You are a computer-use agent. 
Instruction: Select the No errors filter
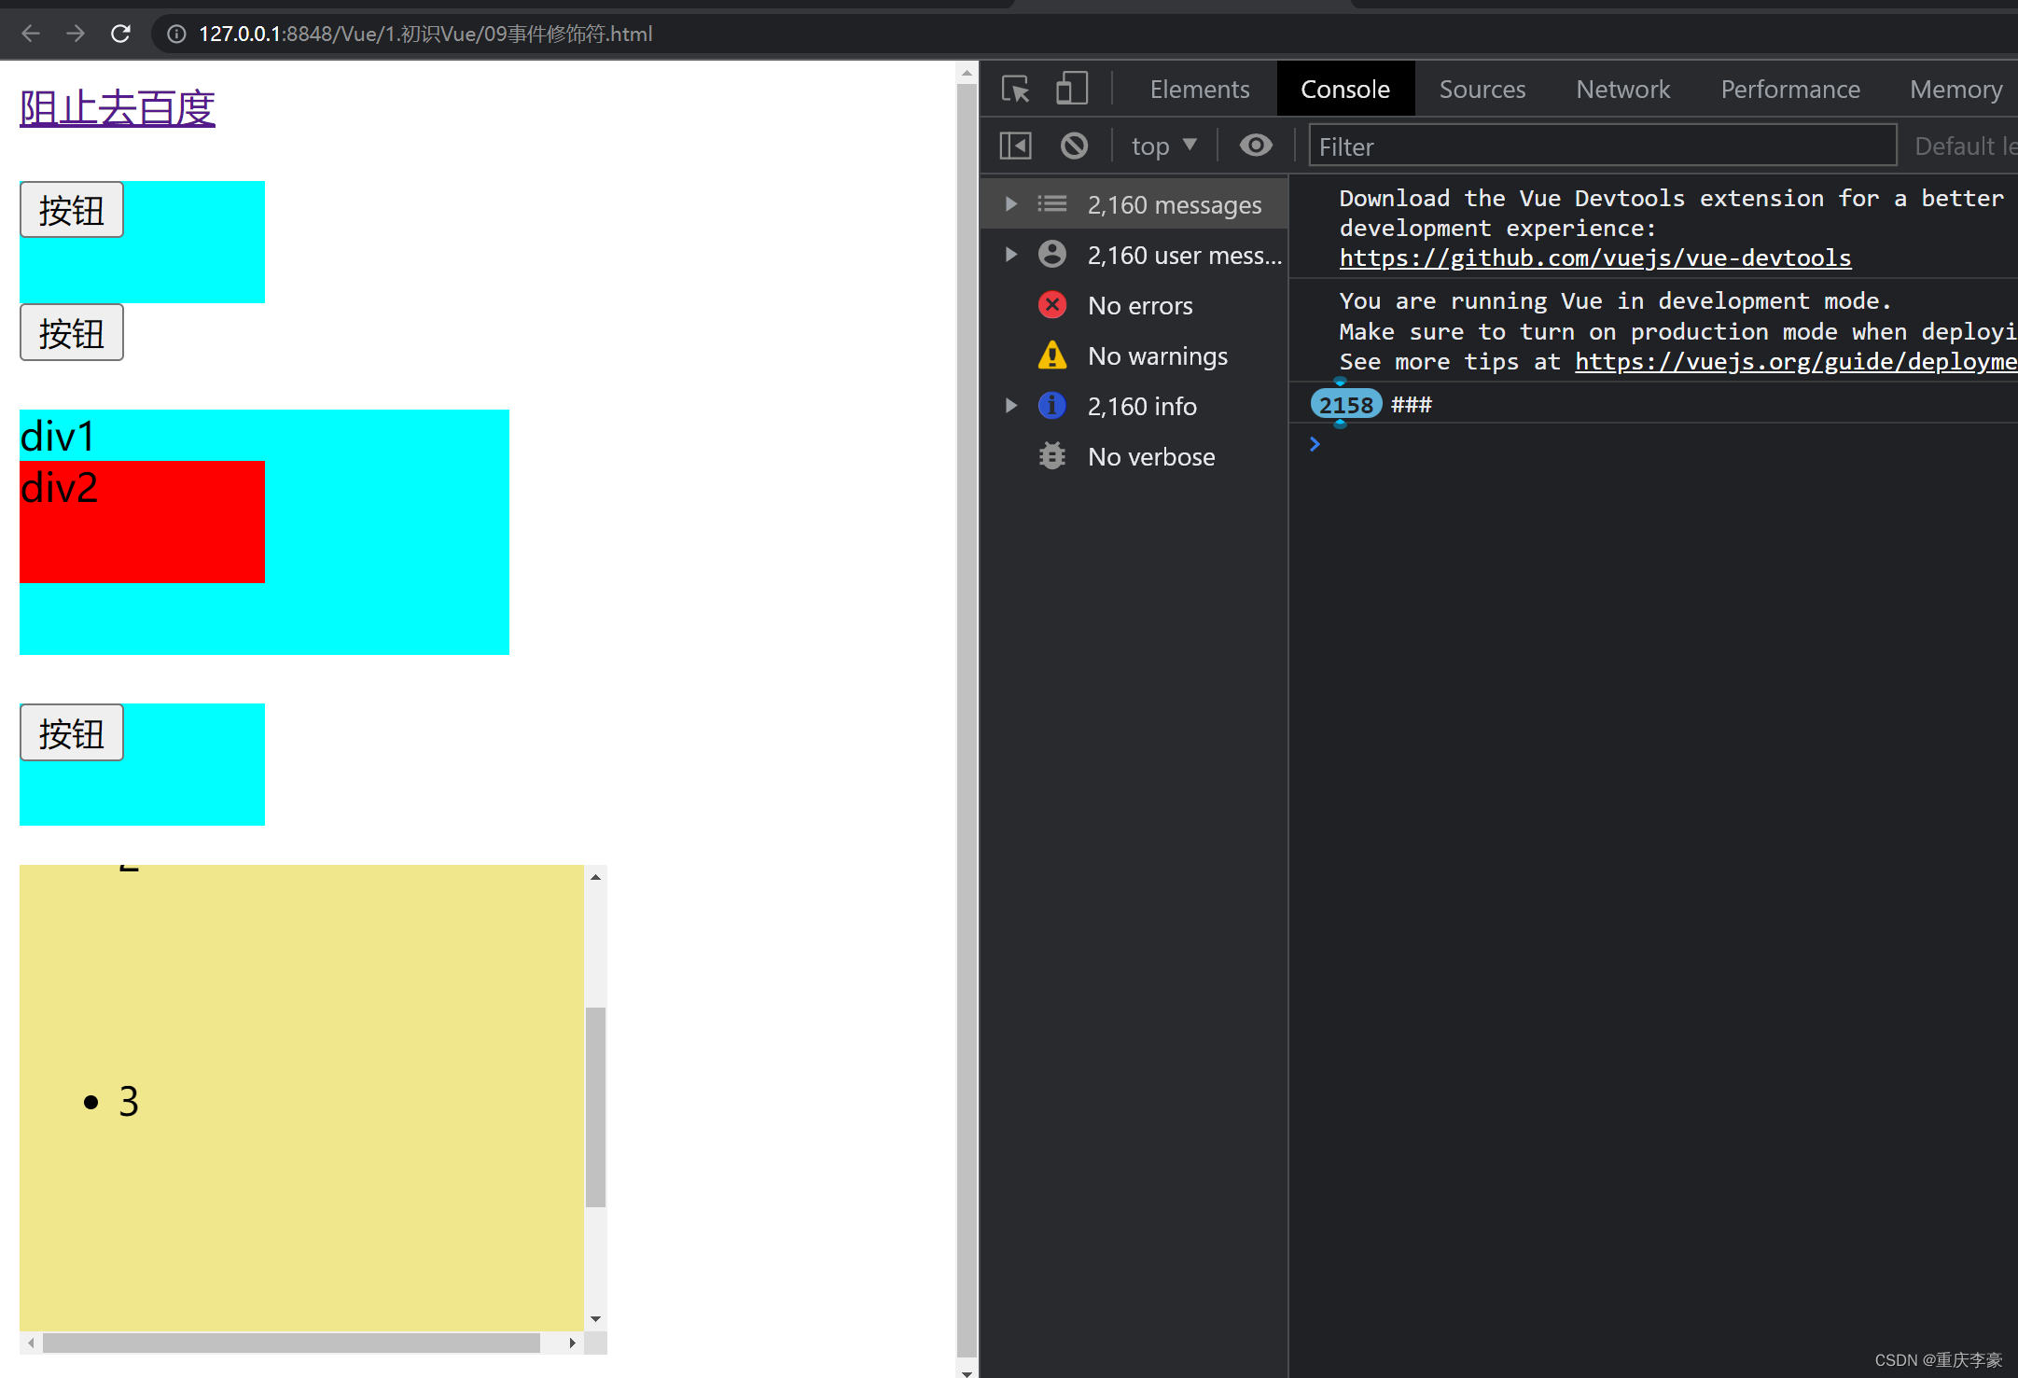point(1139,306)
